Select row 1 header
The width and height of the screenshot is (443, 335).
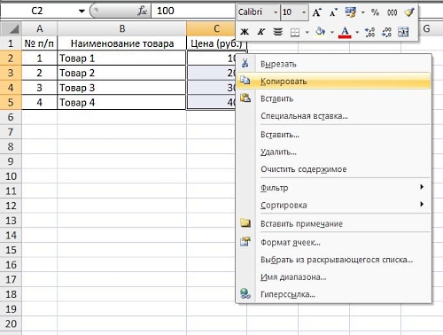tap(11, 43)
